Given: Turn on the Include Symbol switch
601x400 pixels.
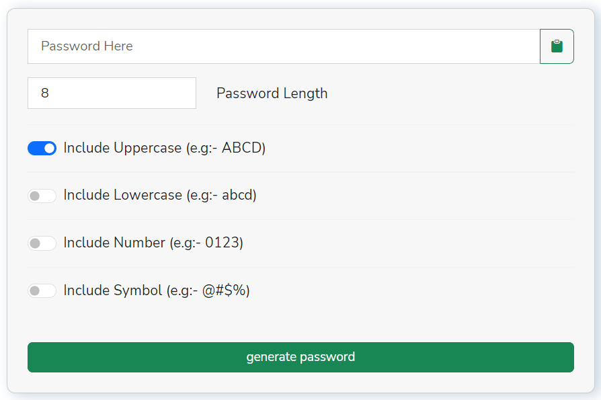Looking at the screenshot, I should coord(42,290).
